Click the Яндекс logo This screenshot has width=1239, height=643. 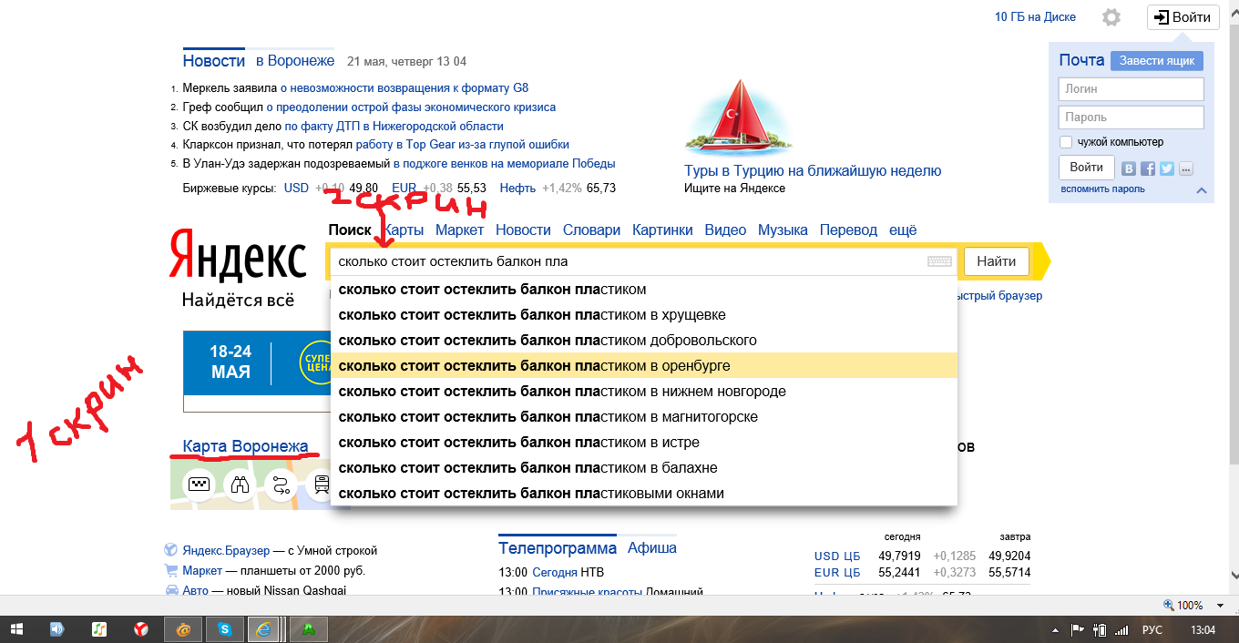[238, 256]
